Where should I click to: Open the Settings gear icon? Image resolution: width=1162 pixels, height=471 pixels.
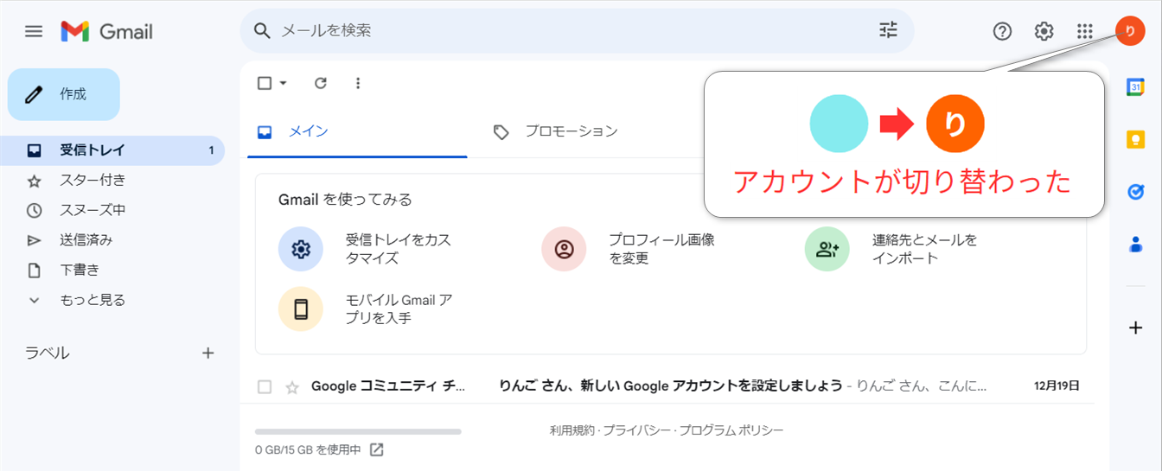pyautogui.click(x=1044, y=31)
